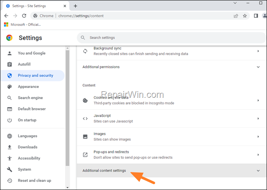Click the share page icon in address bar
Image resolution: width=267 pixels, height=190 pixels.
(236, 16)
